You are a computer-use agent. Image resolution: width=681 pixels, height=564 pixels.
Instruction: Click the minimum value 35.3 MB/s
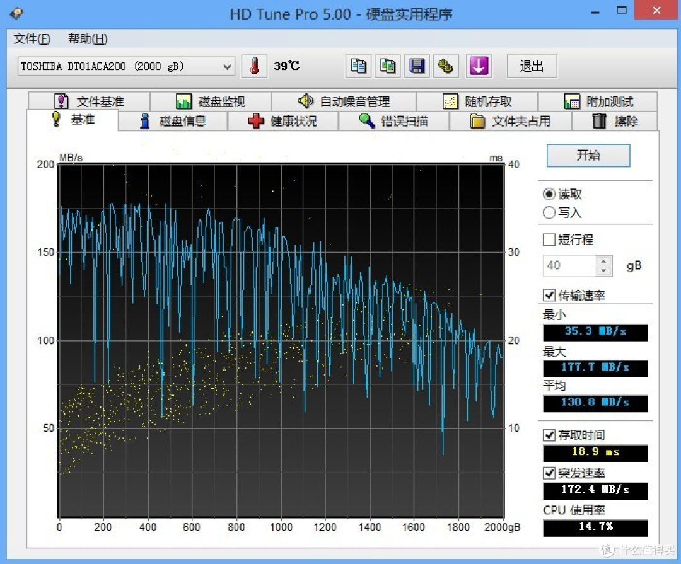595,331
